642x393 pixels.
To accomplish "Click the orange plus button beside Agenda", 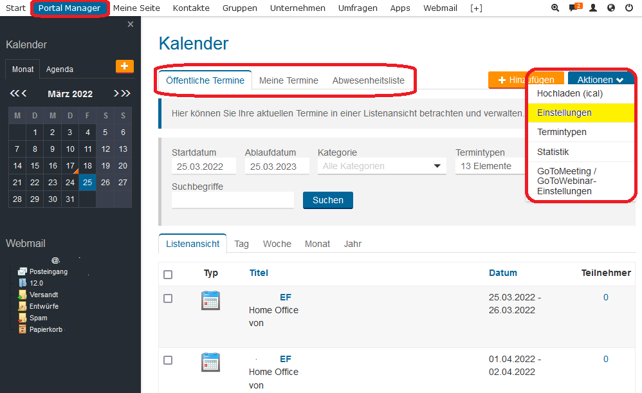I will coord(124,66).
